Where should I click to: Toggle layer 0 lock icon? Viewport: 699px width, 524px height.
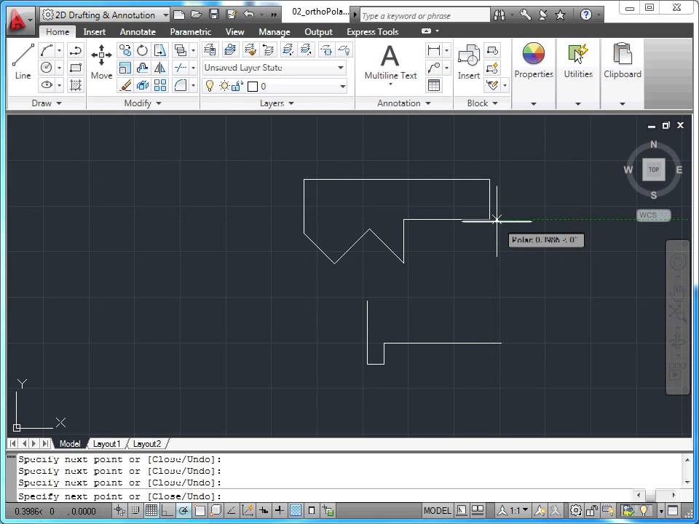coord(237,86)
